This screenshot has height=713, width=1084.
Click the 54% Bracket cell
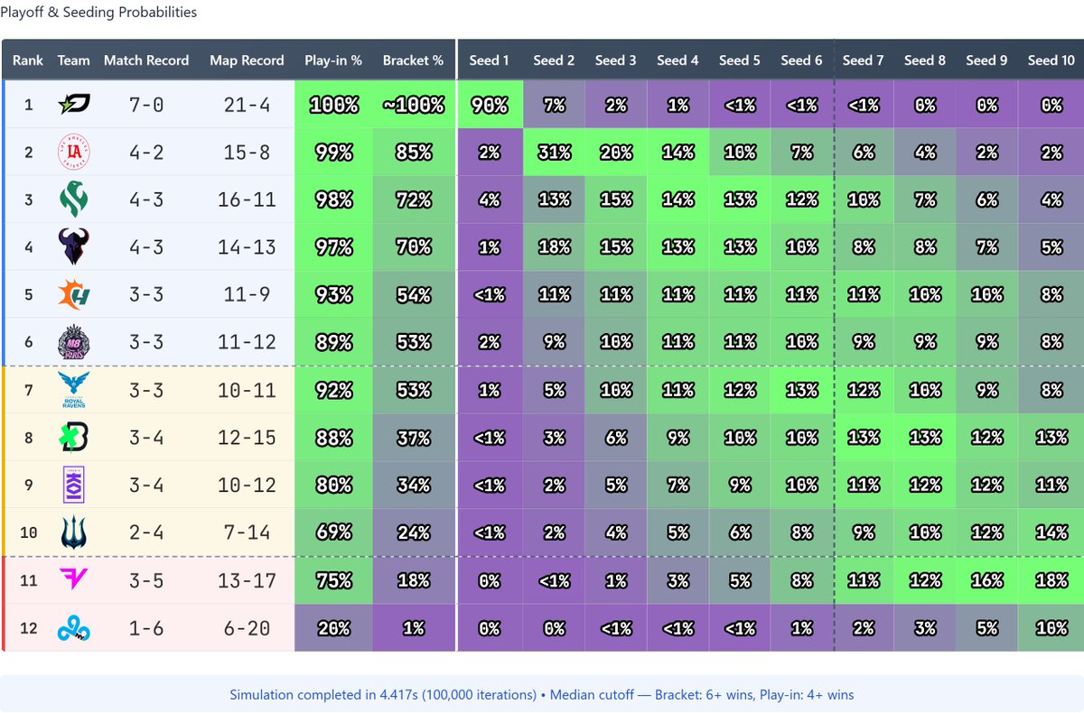[413, 294]
